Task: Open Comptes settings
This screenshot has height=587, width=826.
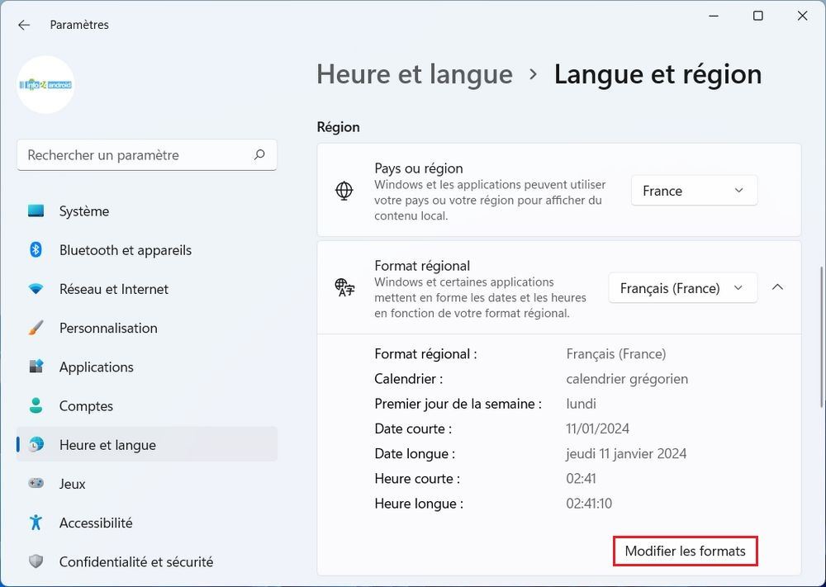Action: click(x=86, y=405)
